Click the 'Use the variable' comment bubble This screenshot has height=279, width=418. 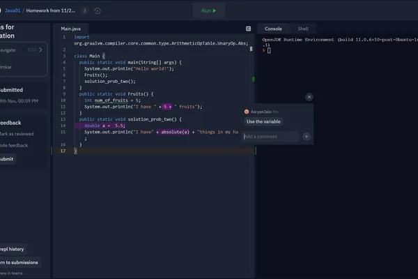pos(263,121)
